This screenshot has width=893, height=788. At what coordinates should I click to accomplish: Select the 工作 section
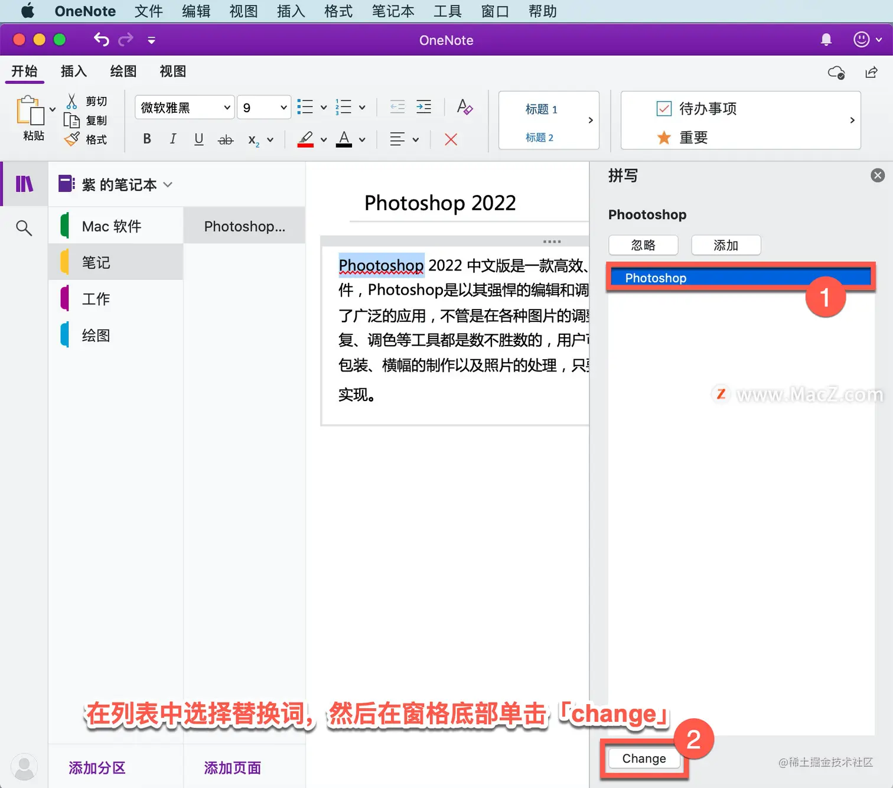116,299
